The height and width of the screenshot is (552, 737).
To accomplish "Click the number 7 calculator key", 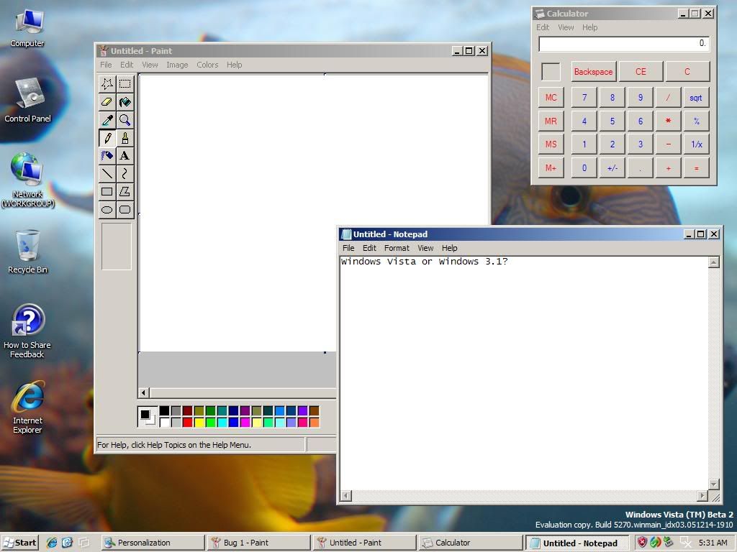I will 584,98.
